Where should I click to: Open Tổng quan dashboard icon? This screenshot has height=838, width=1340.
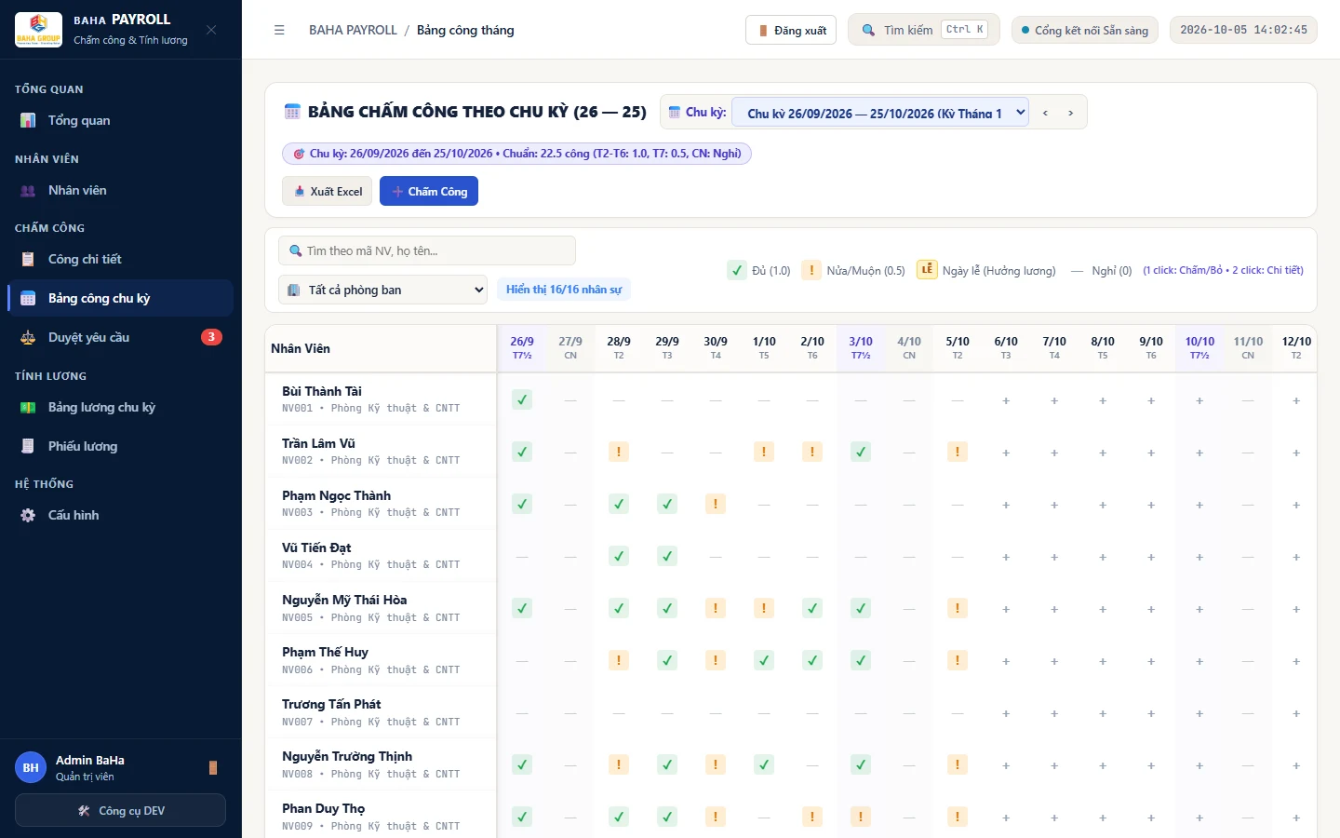28,120
